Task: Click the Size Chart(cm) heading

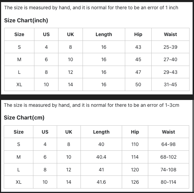Action: pyautogui.click(x=24, y=117)
